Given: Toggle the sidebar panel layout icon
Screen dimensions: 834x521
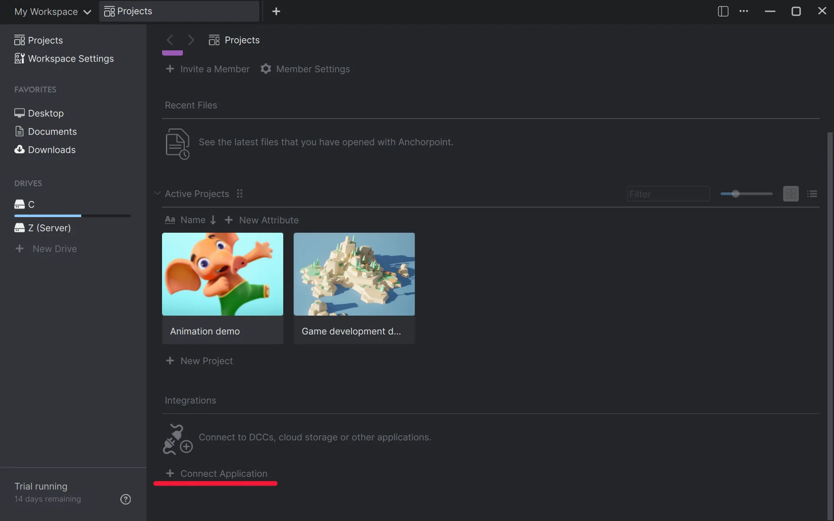Looking at the screenshot, I should pos(723,11).
